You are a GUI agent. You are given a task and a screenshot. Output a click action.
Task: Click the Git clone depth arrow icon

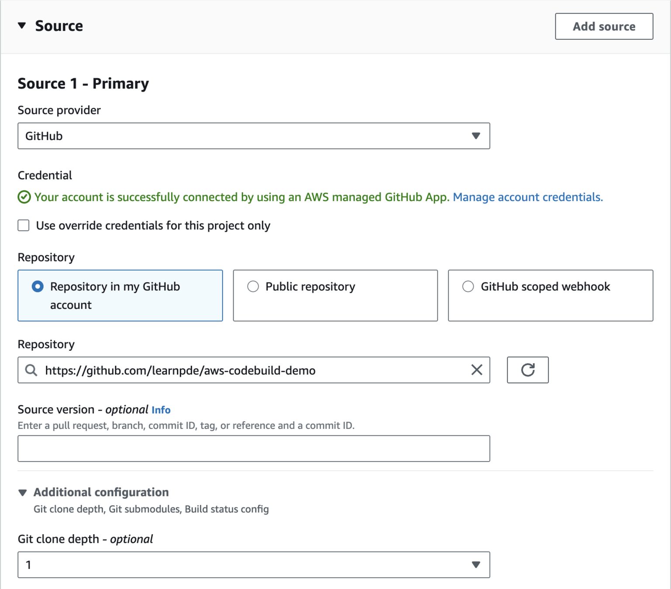pos(476,565)
